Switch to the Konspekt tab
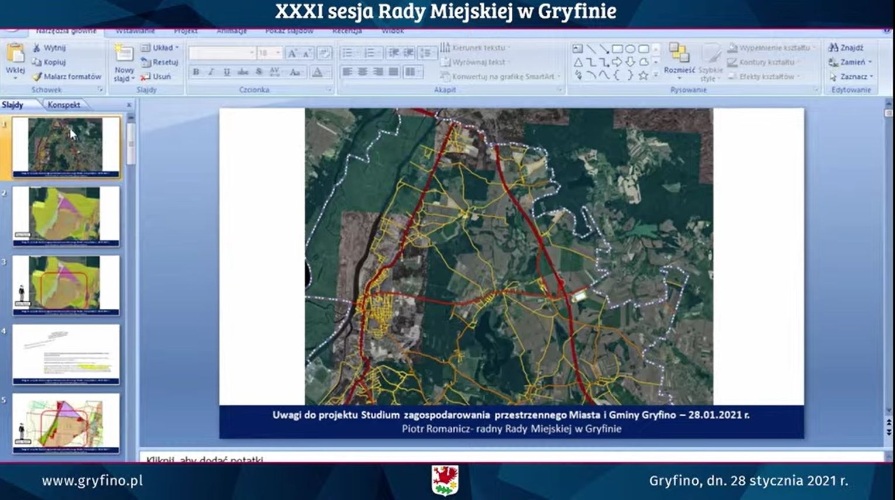 [64, 105]
